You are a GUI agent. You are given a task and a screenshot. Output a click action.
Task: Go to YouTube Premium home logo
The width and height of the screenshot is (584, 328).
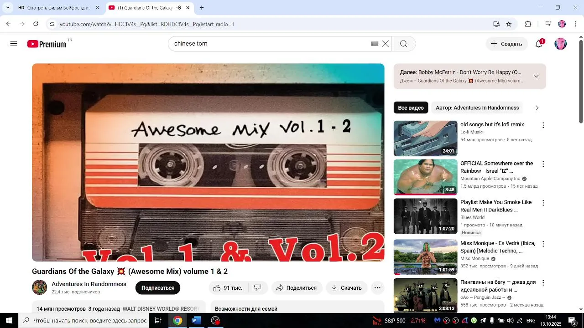click(x=47, y=44)
